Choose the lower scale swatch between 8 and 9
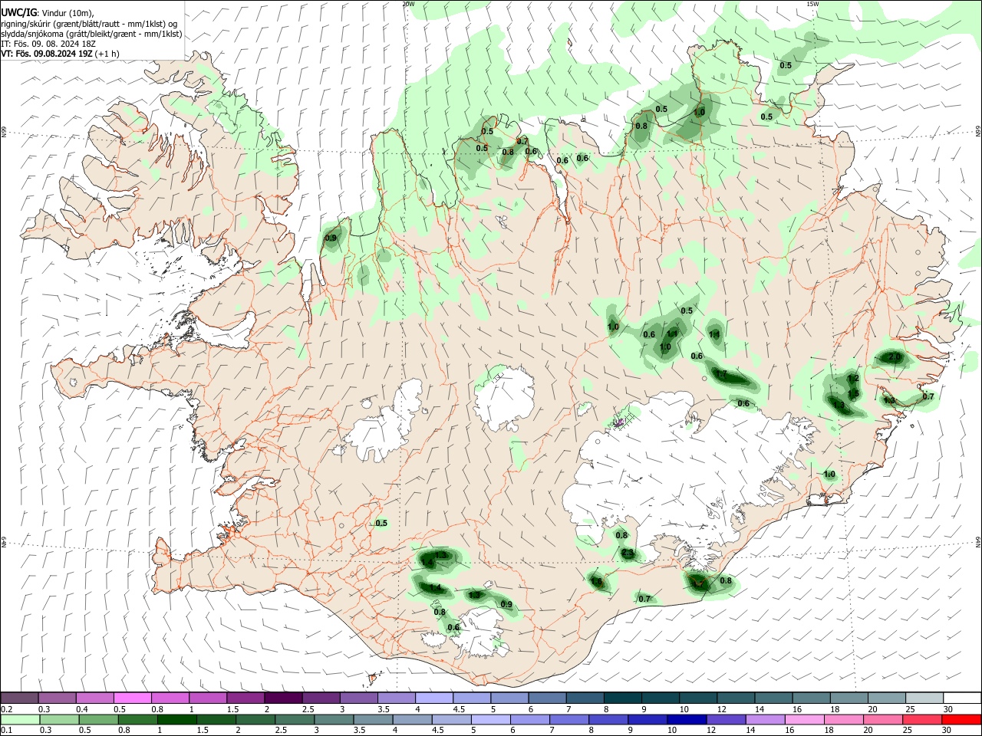This screenshot has height=736, width=982. point(608,720)
